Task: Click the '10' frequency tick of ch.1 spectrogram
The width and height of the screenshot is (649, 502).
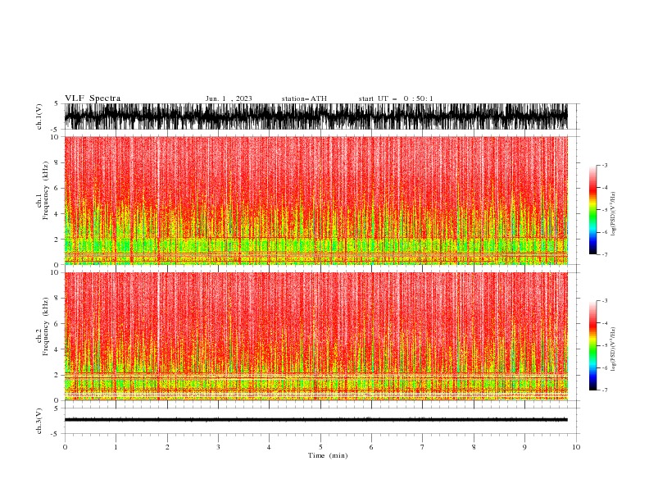Action: click(x=55, y=137)
